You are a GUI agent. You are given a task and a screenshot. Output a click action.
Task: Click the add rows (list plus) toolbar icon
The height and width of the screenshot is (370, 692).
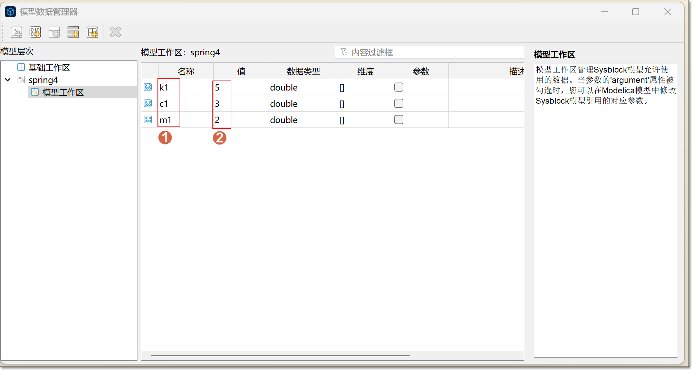point(73,32)
